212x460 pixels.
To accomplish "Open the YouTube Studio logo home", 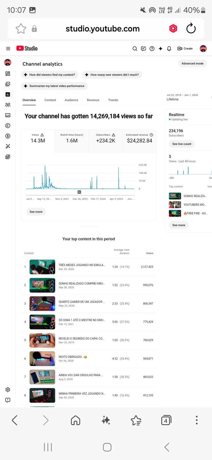I will (x=27, y=48).
